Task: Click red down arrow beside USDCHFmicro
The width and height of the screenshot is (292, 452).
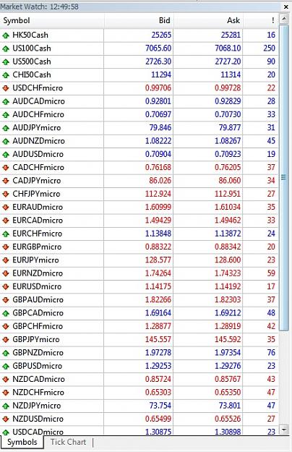Action: [x=6, y=88]
